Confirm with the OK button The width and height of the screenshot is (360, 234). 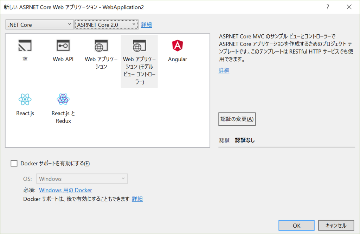coord(296,226)
